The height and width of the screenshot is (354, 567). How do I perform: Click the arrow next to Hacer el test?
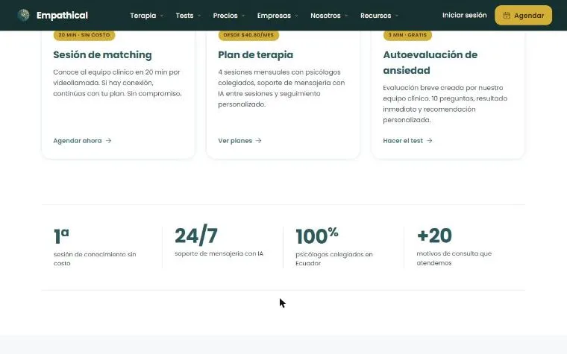(x=429, y=141)
